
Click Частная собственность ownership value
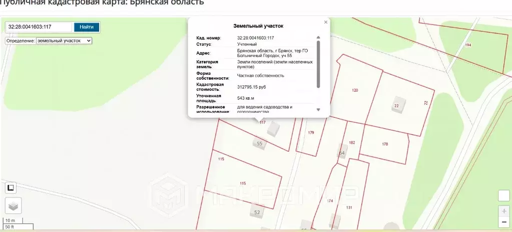tap(261, 75)
